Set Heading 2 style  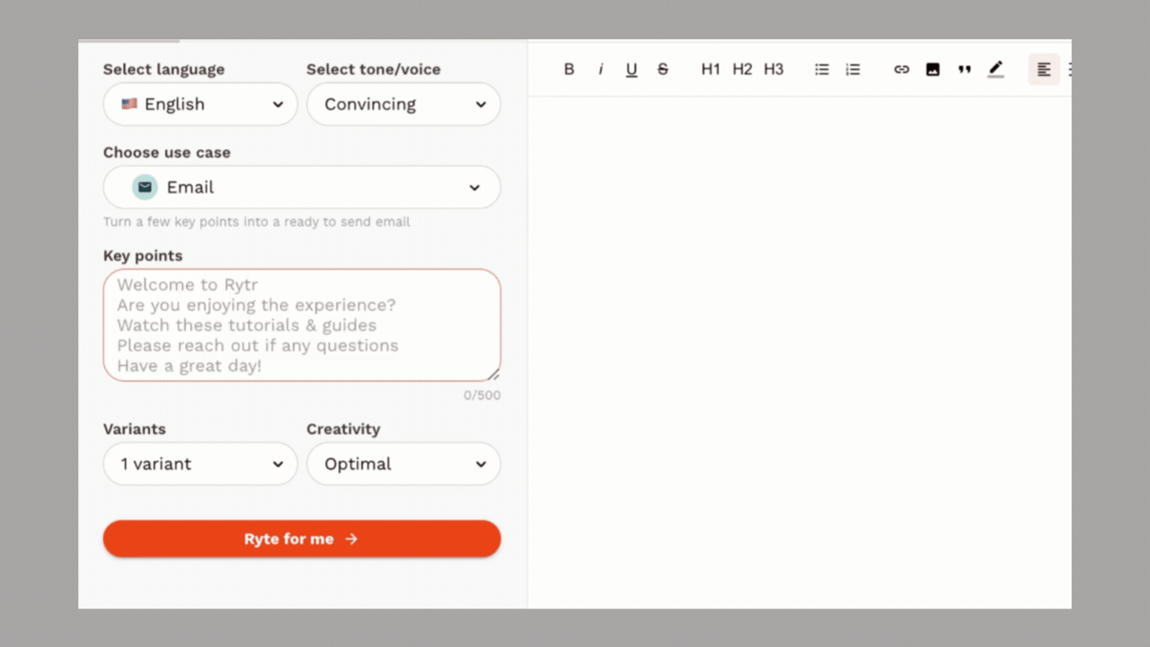742,69
